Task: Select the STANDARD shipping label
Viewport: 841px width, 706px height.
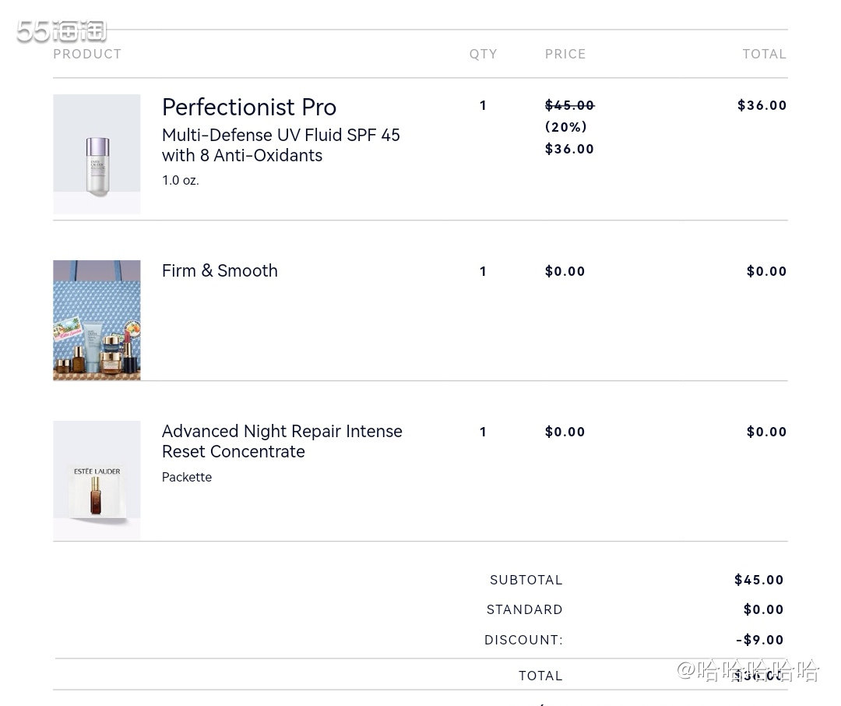Action: coord(525,610)
